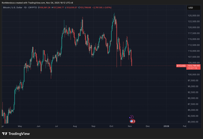
Task: Click the Nov label on time axis
Action: [x=130, y=126]
